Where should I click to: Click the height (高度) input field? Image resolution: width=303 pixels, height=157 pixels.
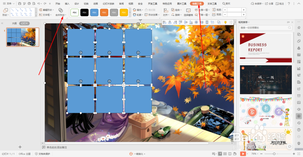234,10
